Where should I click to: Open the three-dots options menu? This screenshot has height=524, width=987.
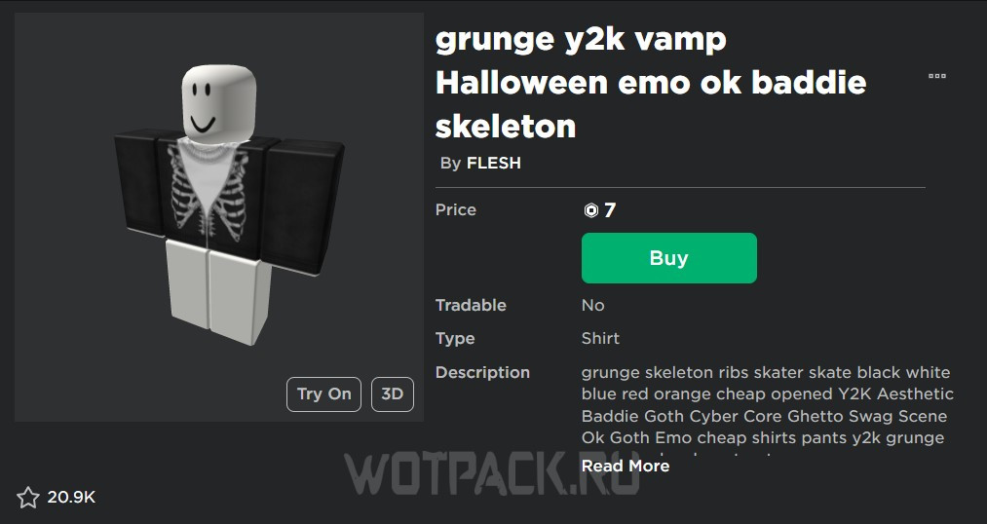point(936,76)
